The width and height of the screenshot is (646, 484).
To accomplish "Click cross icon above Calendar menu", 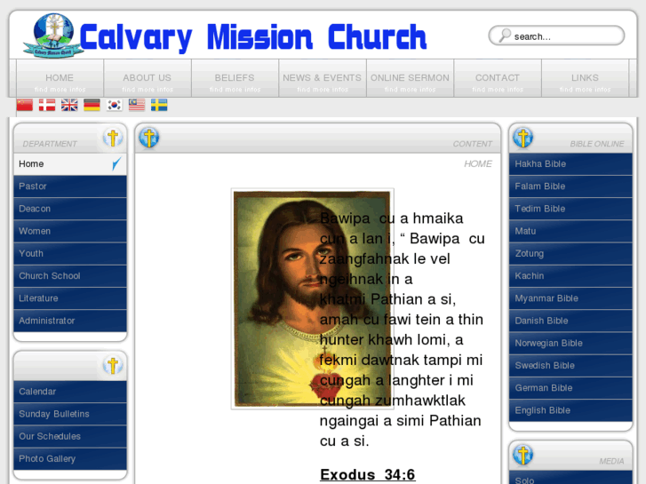I will 113,365.
